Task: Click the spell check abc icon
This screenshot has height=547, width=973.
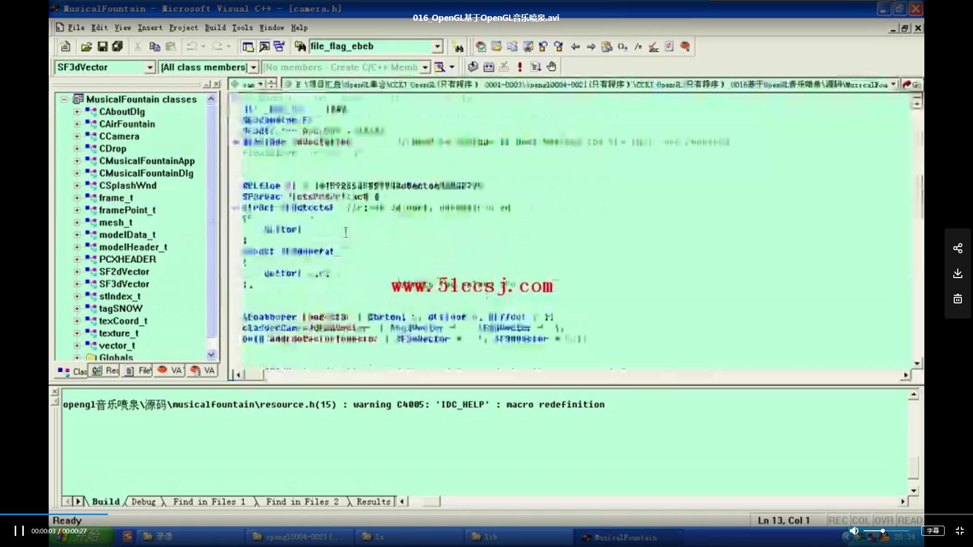Action: (x=654, y=47)
